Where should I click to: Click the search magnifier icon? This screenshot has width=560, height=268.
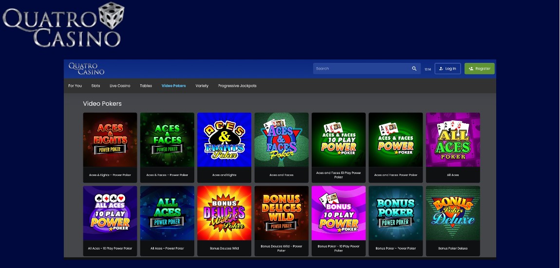pos(414,69)
